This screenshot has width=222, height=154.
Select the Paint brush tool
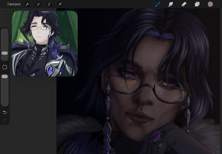click(x=158, y=4)
